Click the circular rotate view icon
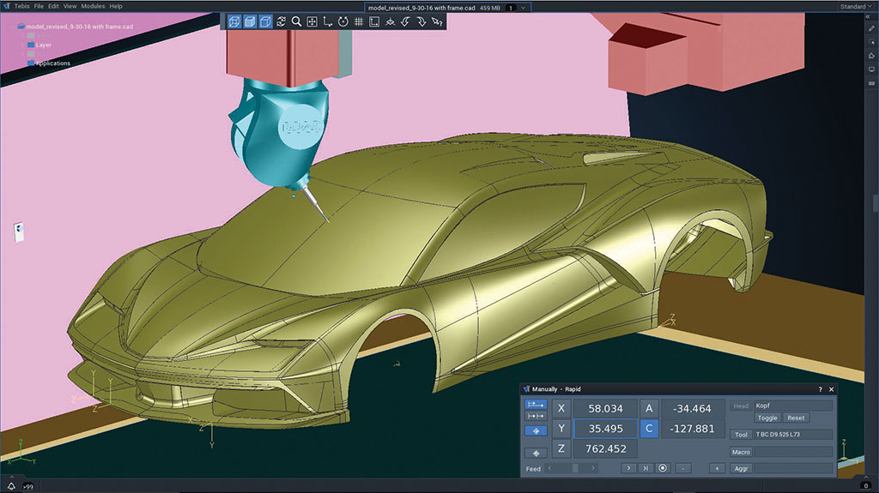 tap(343, 21)
